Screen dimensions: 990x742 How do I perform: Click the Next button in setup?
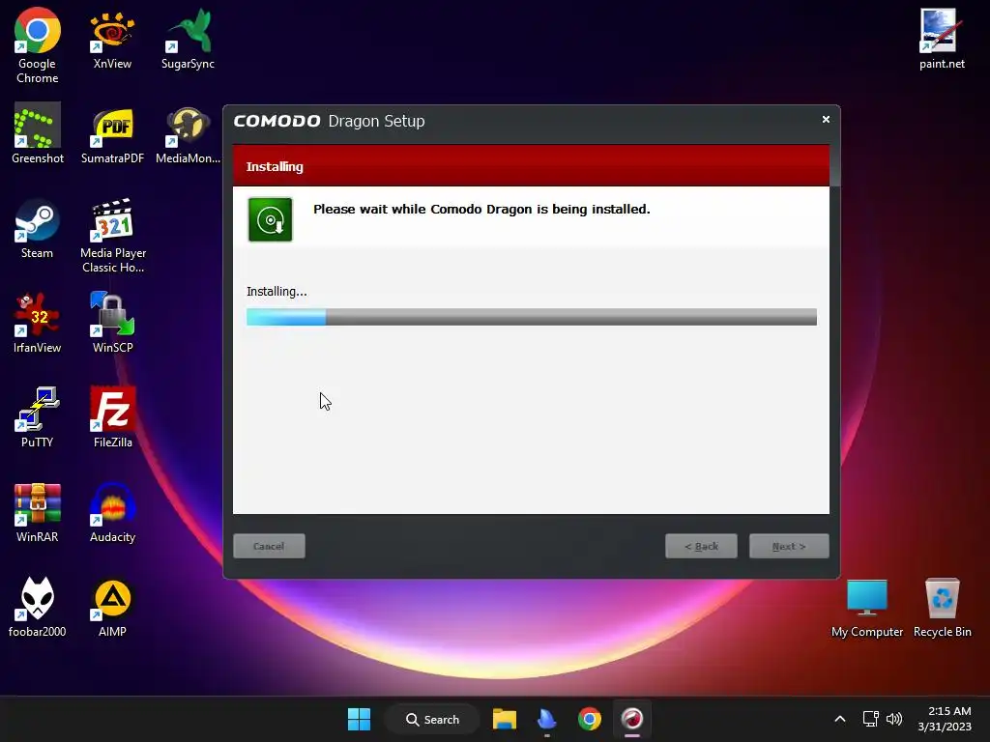(789, 547)
